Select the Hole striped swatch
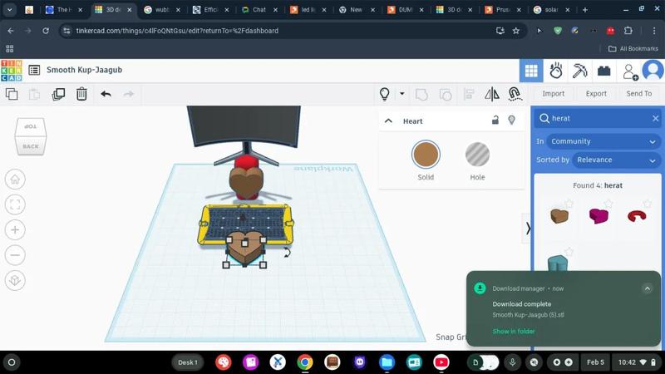Viewport: 665px width, 374px height. click(x=477, y=155)
